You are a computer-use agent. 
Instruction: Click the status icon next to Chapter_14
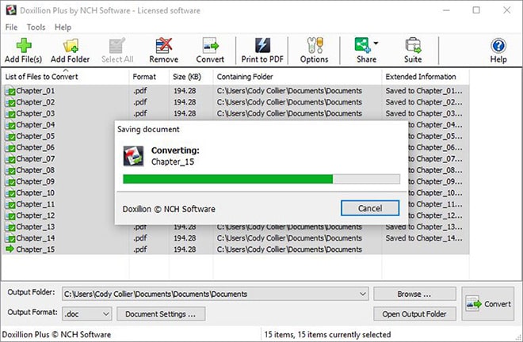[10, 238]
